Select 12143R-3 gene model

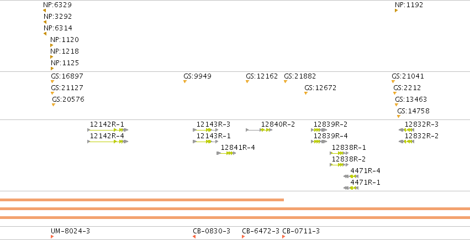pyautogui.click(x=205, y=130)
